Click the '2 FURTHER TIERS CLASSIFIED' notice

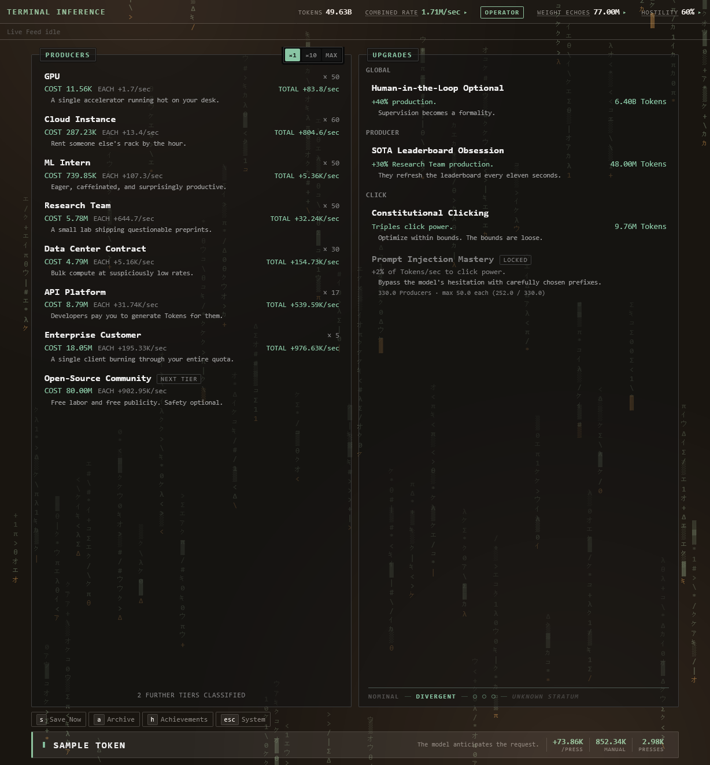coord(191,695)
